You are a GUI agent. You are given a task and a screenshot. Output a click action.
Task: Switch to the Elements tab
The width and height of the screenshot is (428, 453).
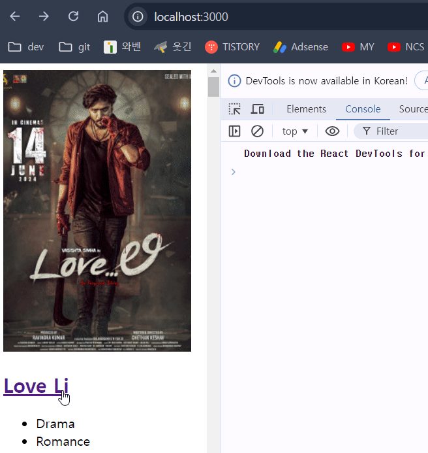306,109
